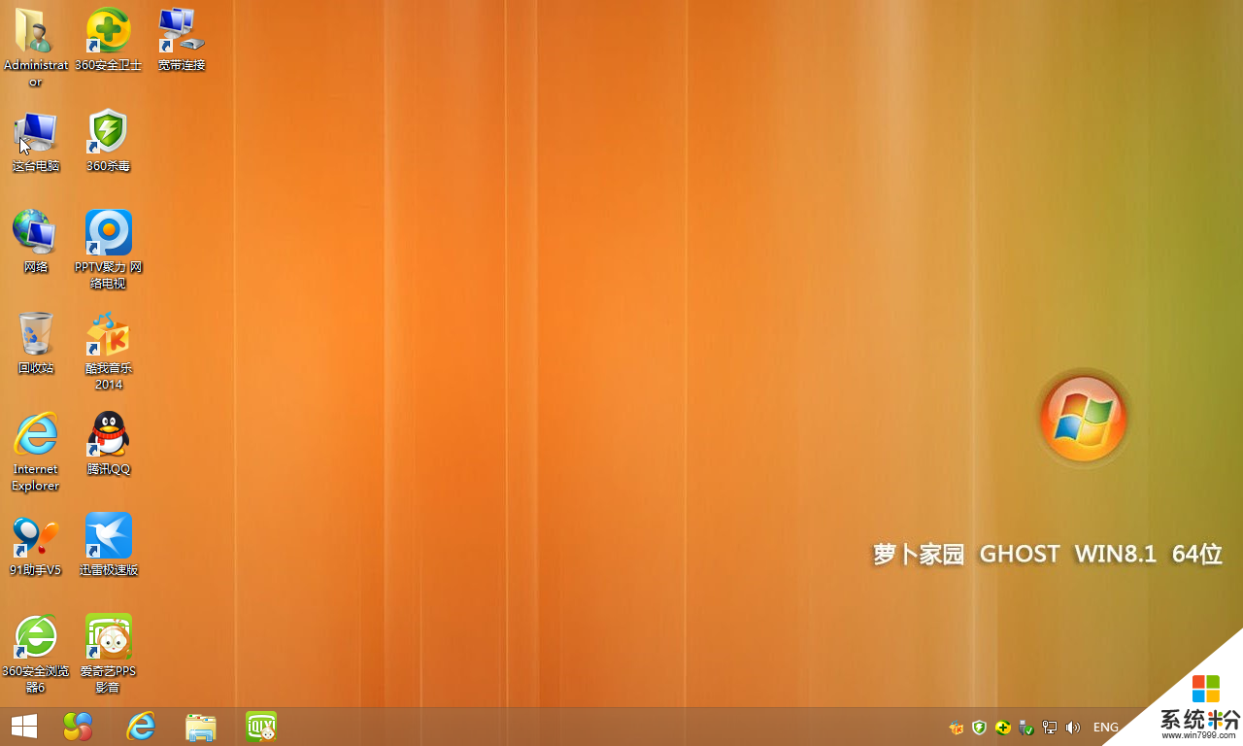Select the 回收站 recycle bin icon

35,335
